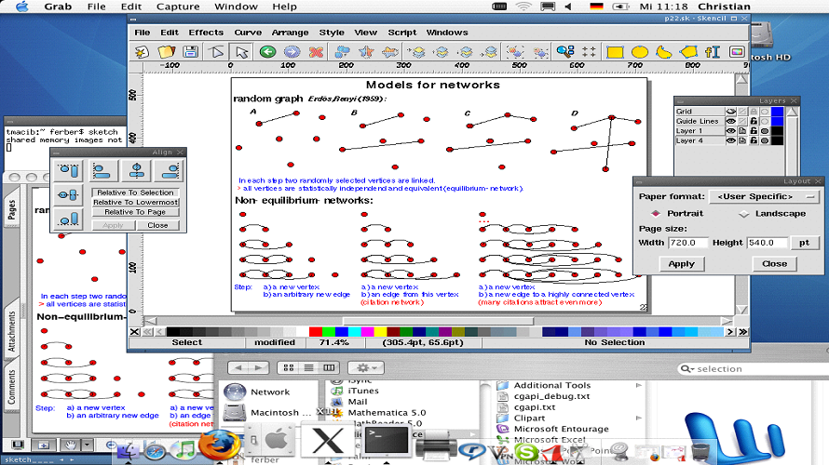Select the Landscape orientation radio button
The height and width of the screenshot is (465, 829).
744,214
